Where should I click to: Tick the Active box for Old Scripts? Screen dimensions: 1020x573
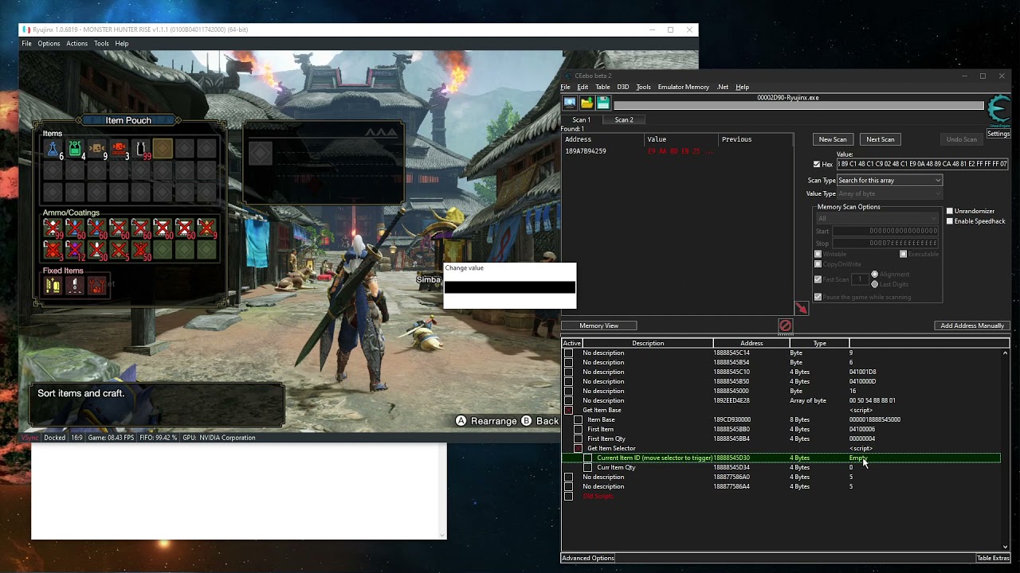tap(568, 496)
